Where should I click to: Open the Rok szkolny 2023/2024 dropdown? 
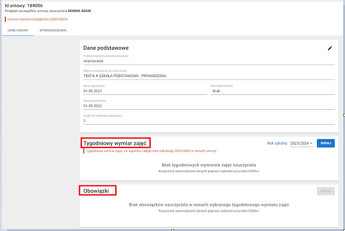(x=302, y=143)
